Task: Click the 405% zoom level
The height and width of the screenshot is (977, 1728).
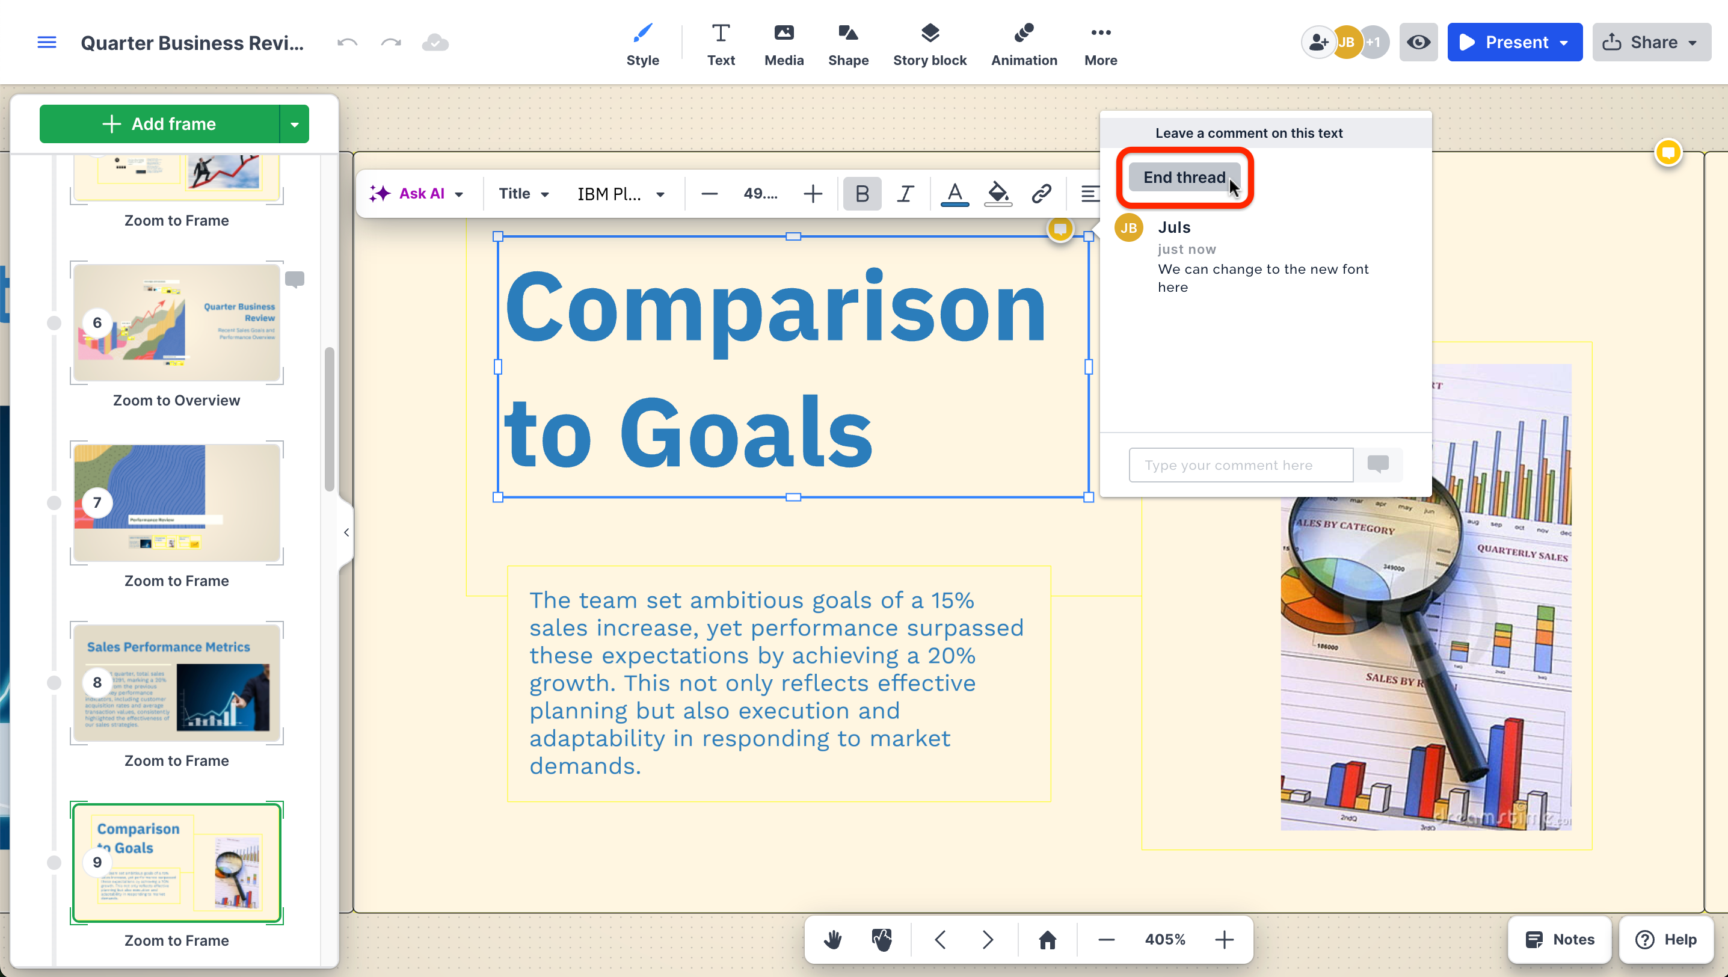Action: 1164,940
